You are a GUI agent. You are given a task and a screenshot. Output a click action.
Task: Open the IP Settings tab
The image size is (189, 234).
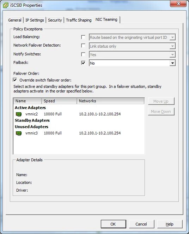[35, 20]
